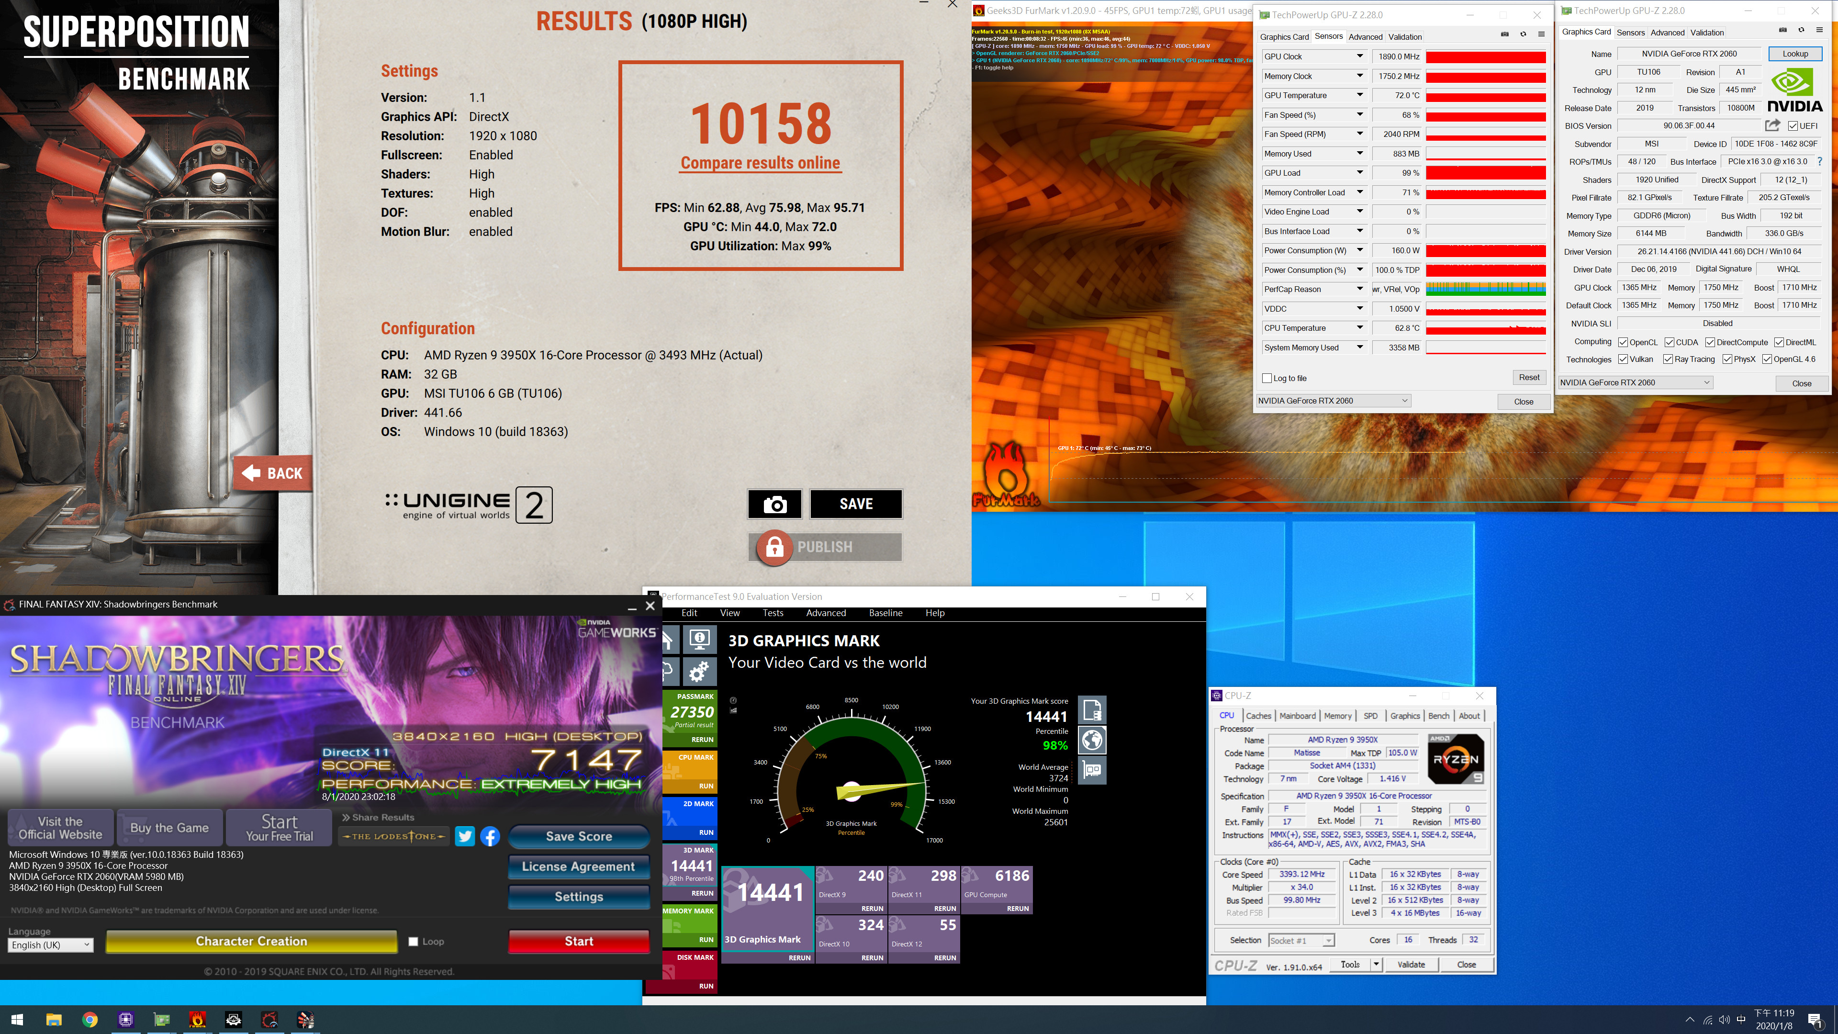Share the FFXIV score on Facebook
Image resolution: width=1838 pixels, height=1034 pixels.
(490, 836)
